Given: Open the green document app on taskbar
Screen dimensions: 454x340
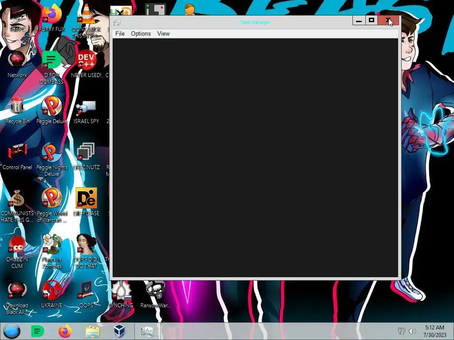Looking at the screenshot, I should pyautogui.click(x=37, y=331).
